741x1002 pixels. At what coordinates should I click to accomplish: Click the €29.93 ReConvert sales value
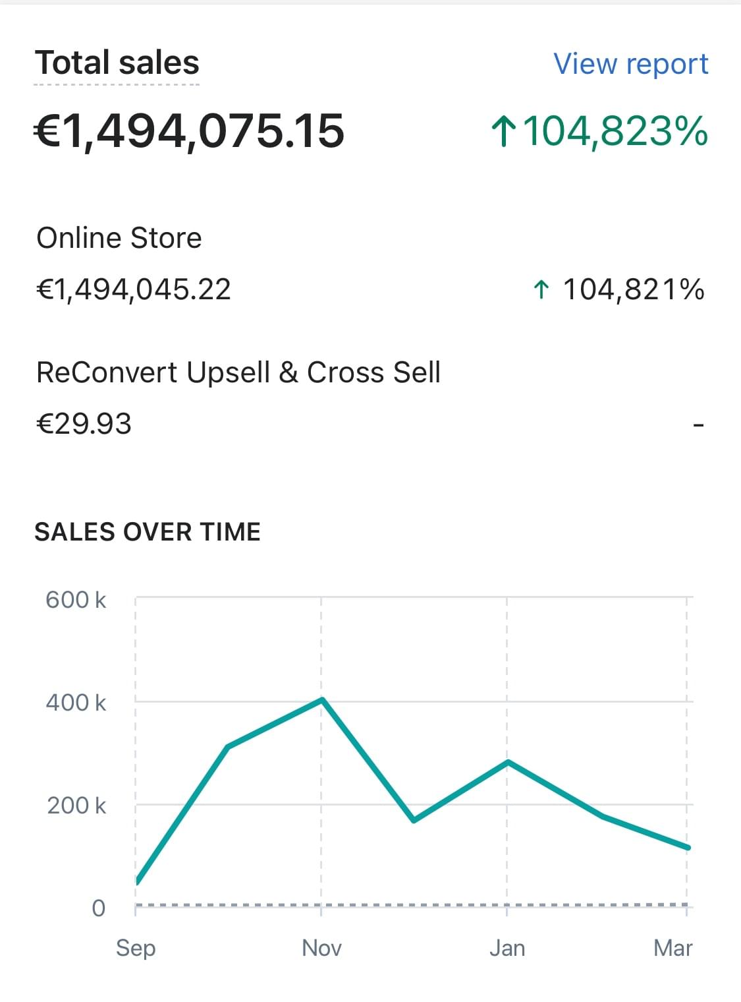coord(84,424)
